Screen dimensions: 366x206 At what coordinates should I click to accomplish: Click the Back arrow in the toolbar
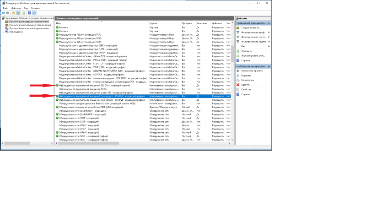point(3,13)
